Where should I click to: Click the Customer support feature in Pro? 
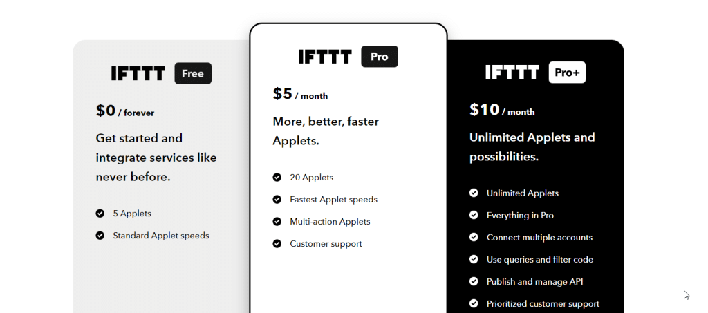326,244
